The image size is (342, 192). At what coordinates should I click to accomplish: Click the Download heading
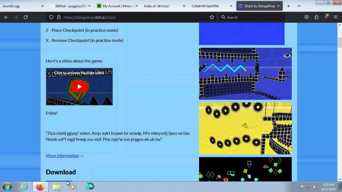click(x=61, y=172)
